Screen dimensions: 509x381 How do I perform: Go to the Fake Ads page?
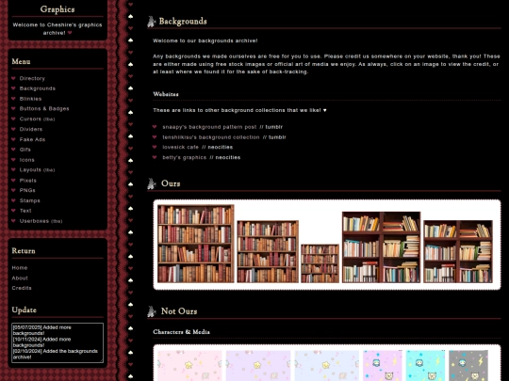32,139
